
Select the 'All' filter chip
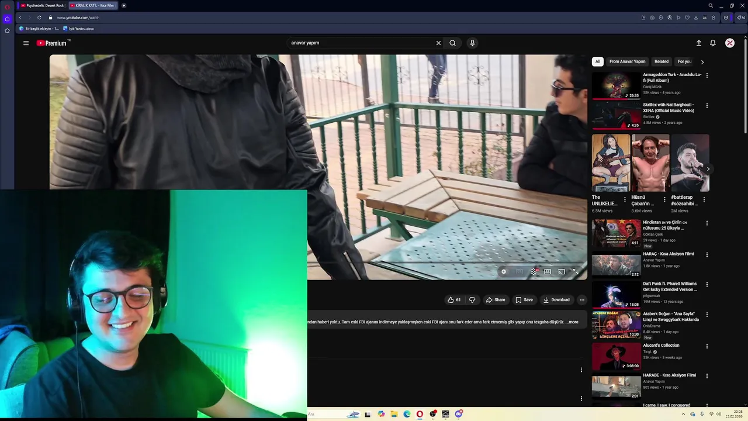pyautogui.click(x=597, y=61)
